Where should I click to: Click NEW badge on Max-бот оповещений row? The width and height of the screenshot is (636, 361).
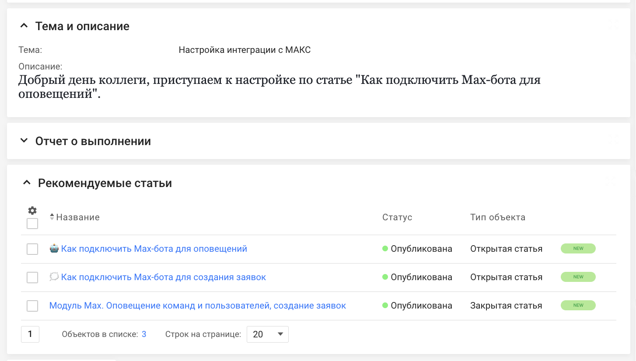(578, 249)
